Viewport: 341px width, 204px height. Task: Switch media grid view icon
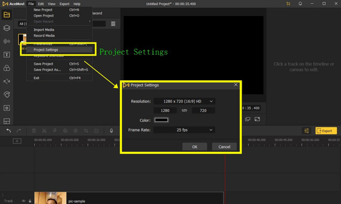(113, 24)
